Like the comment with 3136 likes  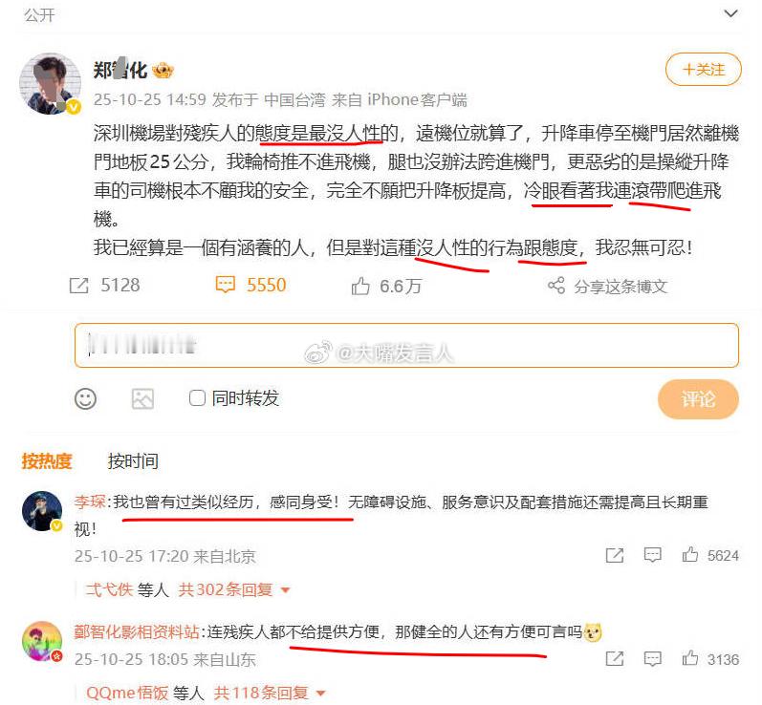tap(690, 658)
